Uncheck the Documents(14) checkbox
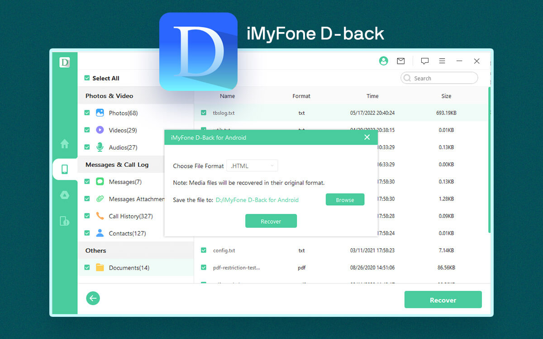The image size is (543, 339). click(87, 268)
